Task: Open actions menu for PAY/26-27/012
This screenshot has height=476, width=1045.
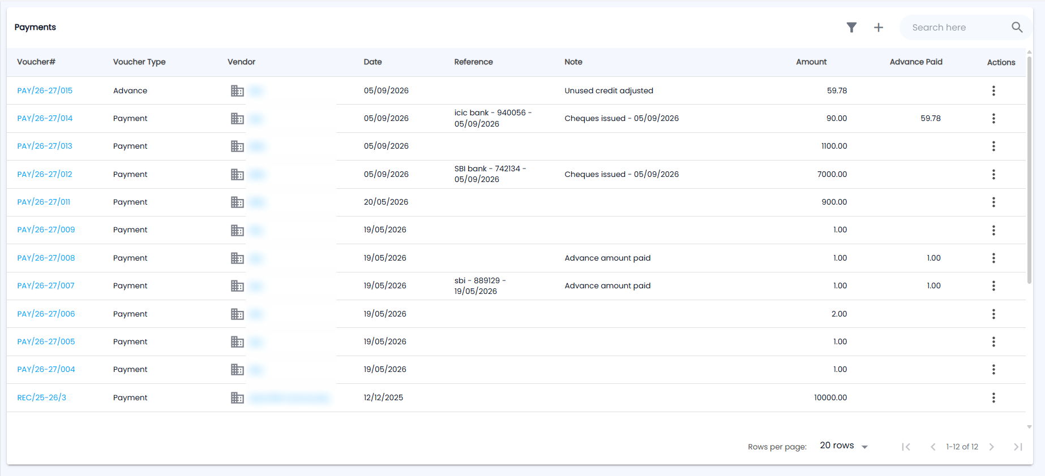Action: 993,174
